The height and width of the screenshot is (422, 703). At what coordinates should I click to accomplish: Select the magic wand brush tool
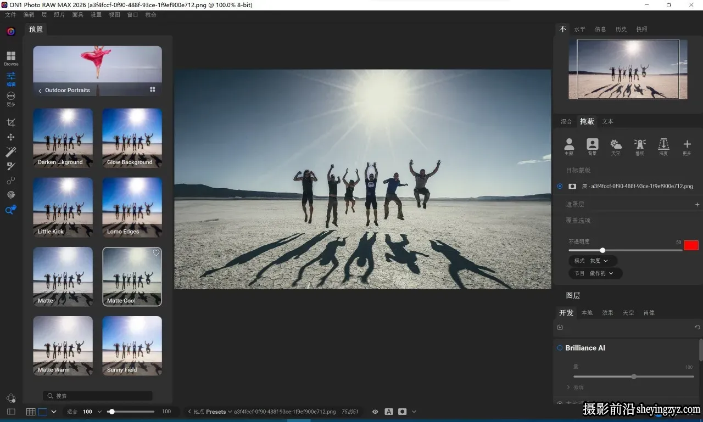[11, 151]
